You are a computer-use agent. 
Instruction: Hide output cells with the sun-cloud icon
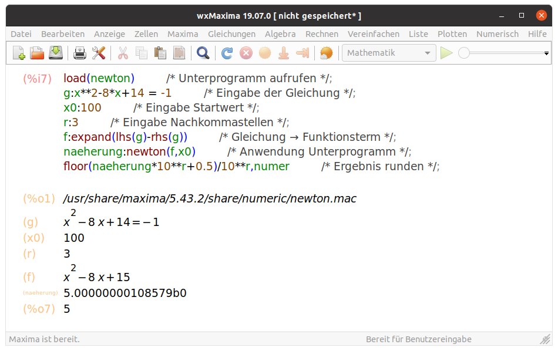tap(327, 53)
